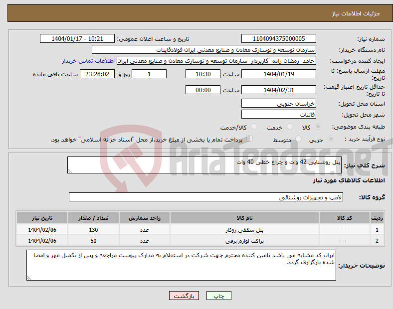The width and height of the screenshot is (393, 309).
Task: Click the واحد شمارش column header
Action: pos(144,218)
